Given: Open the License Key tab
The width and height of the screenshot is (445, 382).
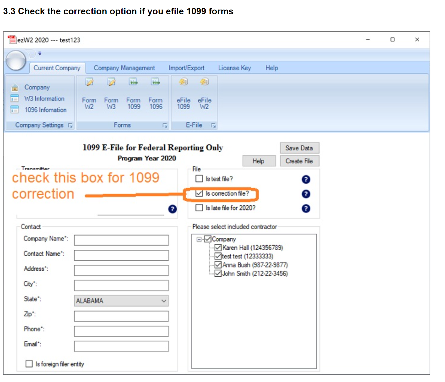Looking at the screenshot, I should coord(235,68).
